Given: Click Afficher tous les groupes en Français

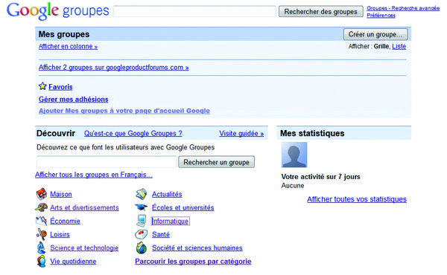Looking at the screenshot, I should point(94,175).
